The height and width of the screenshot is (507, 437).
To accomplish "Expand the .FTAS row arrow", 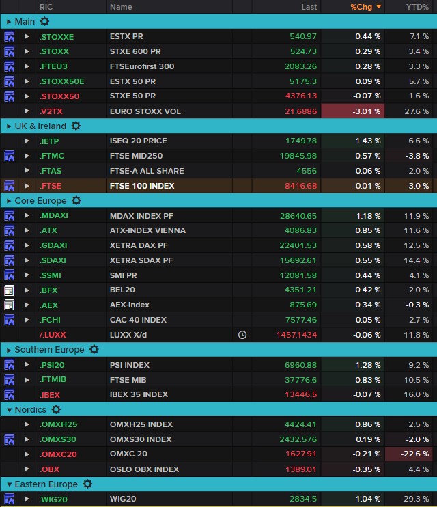I will click(x=27, y=170).
